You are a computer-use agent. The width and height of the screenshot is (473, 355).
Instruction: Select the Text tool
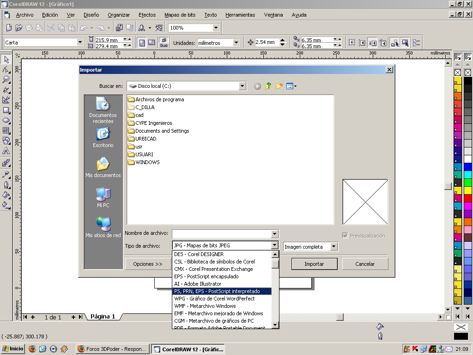[x=6, y=151]
